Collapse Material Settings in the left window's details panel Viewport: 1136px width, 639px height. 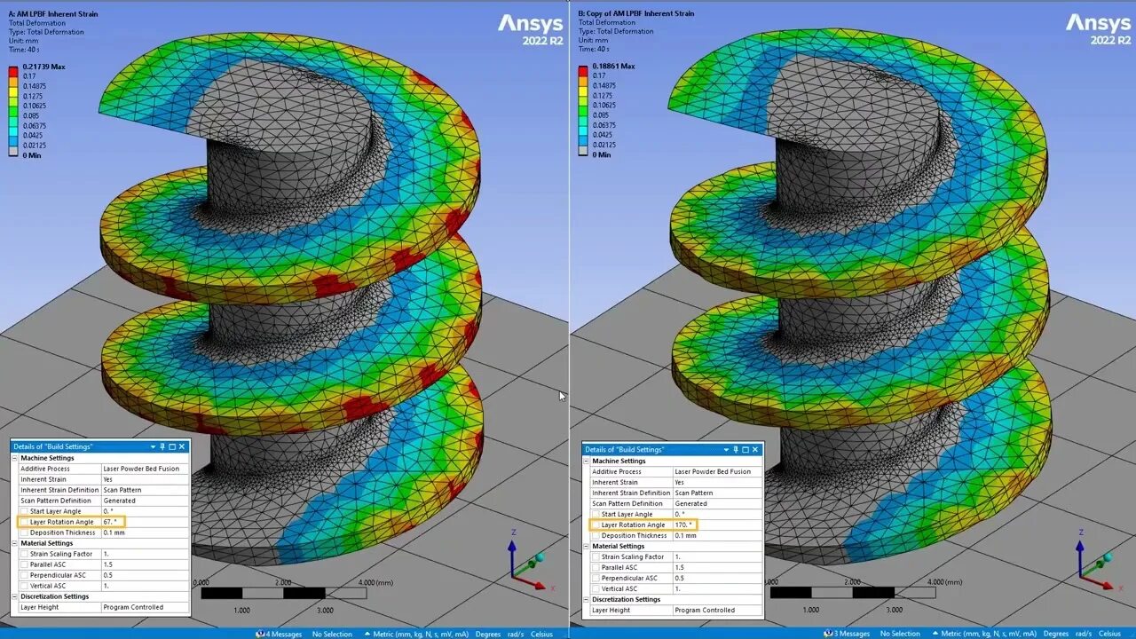[14, 543]
